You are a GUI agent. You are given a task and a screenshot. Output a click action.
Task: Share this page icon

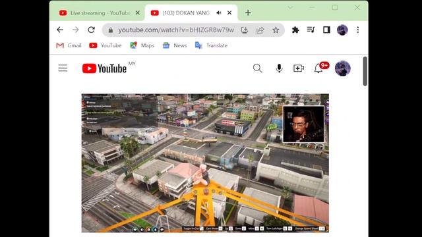[260, 30]
